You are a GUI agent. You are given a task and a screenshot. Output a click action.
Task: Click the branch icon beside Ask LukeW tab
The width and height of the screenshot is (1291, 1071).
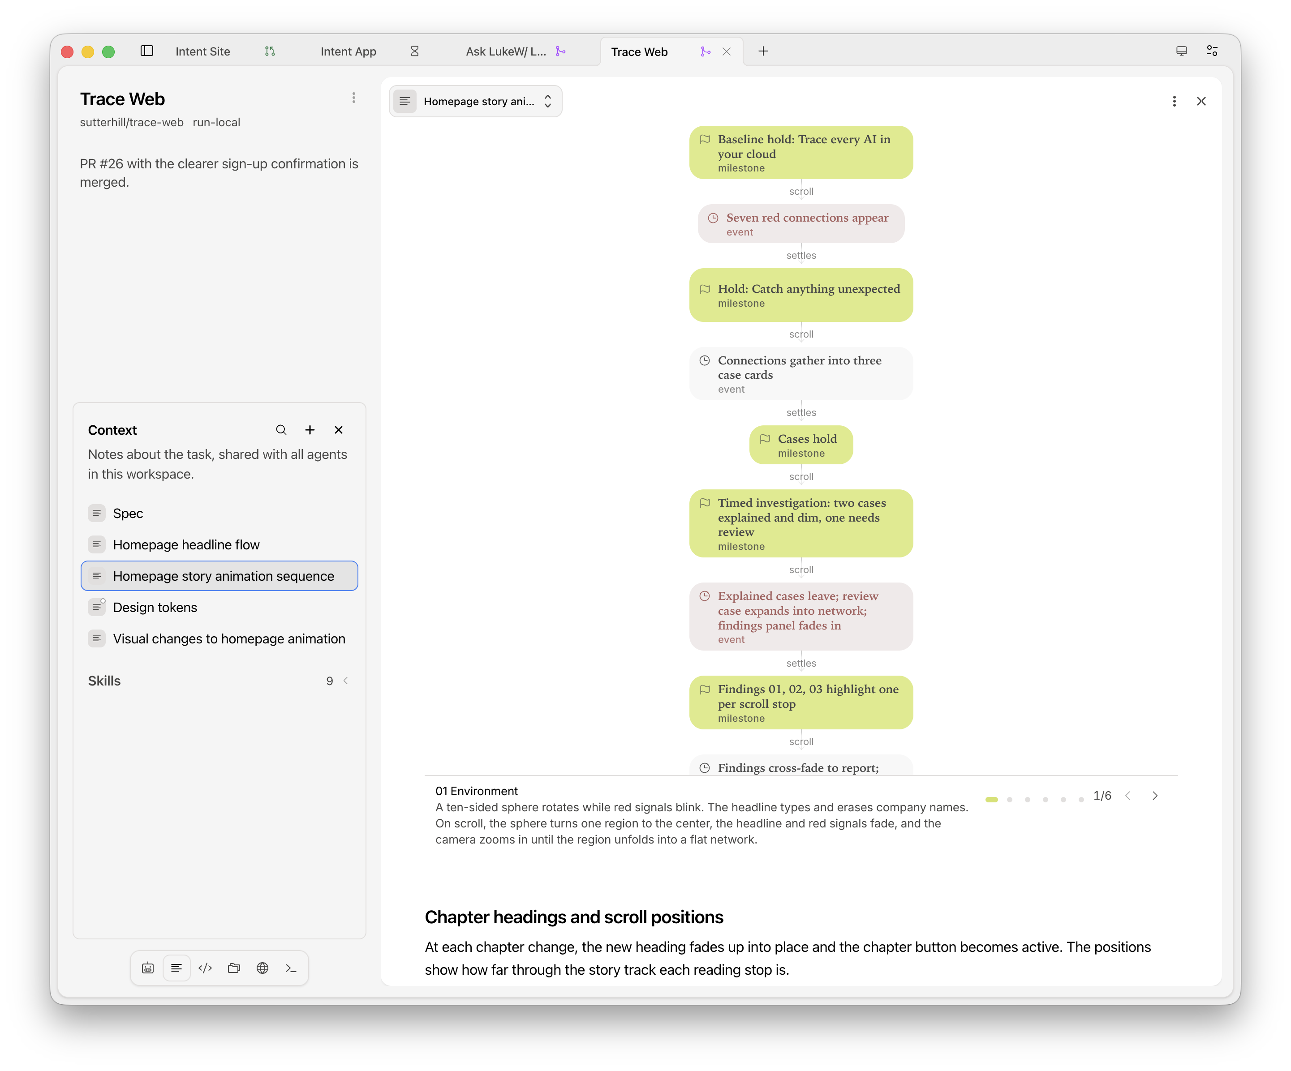click(x=561, y=51)
